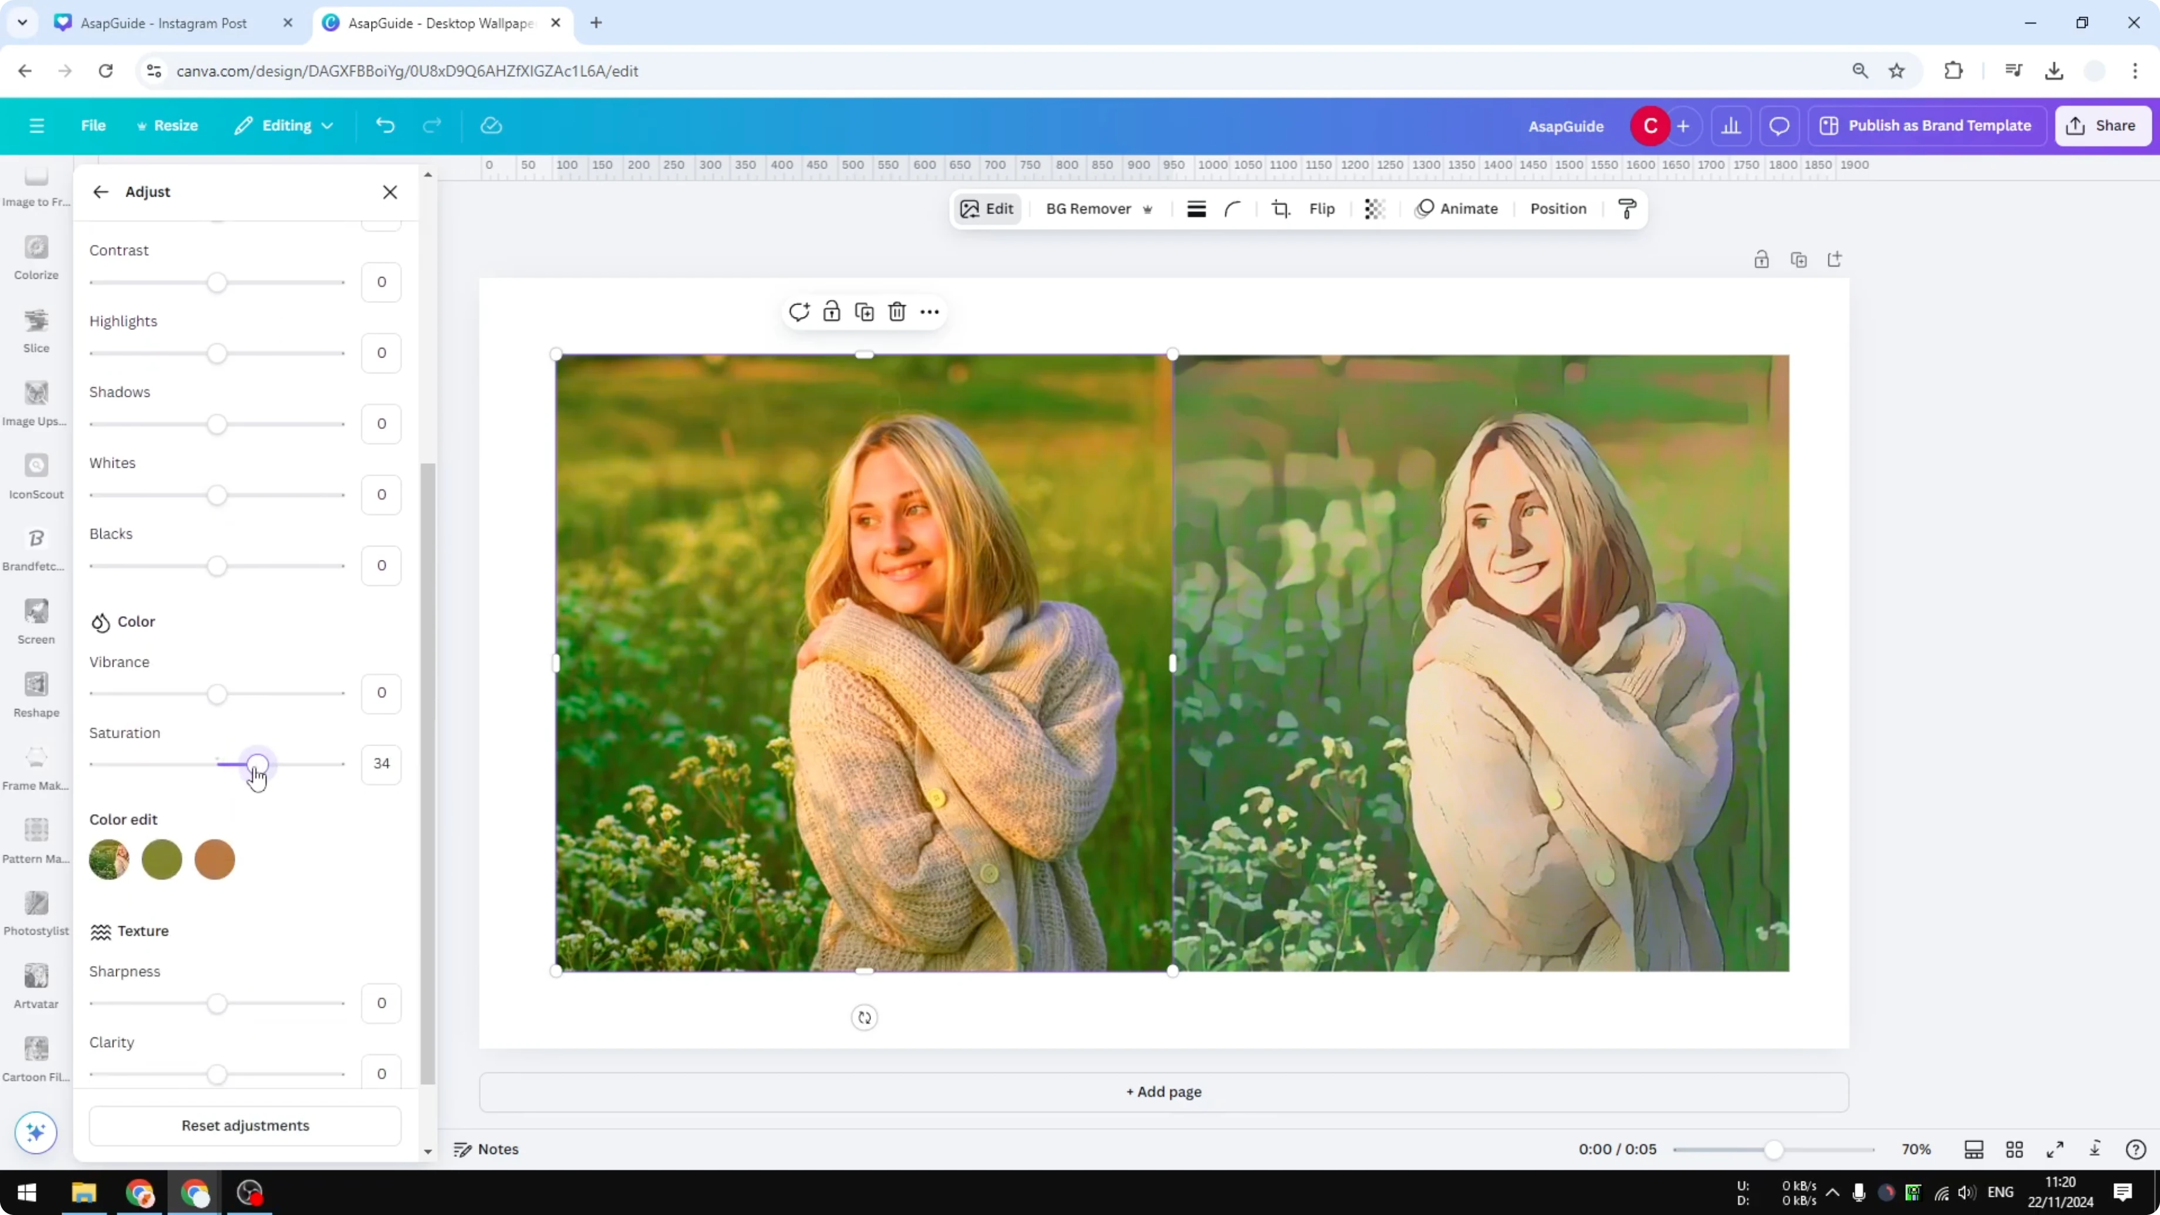Select the Slice tool from the sidebar
Screen dimensions: 2160x1215
point(35,329)
